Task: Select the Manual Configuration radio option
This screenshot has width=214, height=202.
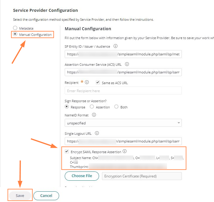Action: tap(15, 34)
